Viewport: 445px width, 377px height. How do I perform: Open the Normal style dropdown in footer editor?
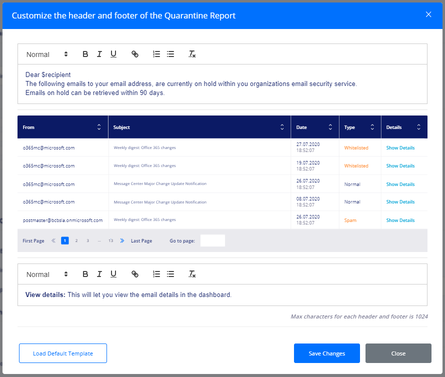47,274
